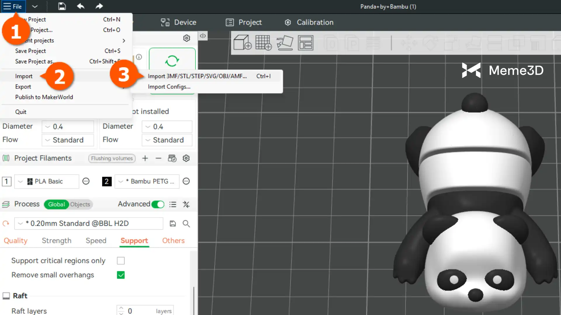This screenshot has width=561, height=315.
Task: Select Import 3MF/STL/STEP/SVG/OBJ/AMF menu entry
Action: coord(197,76)
